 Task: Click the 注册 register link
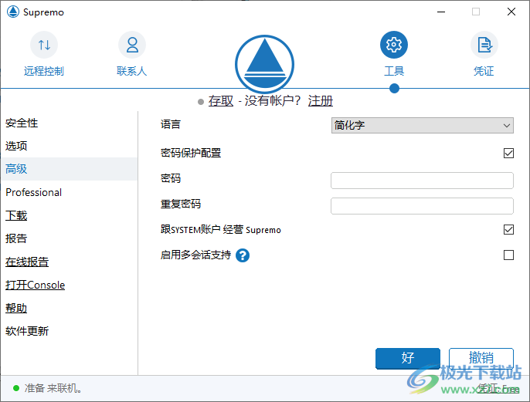(x=321, y=100)
